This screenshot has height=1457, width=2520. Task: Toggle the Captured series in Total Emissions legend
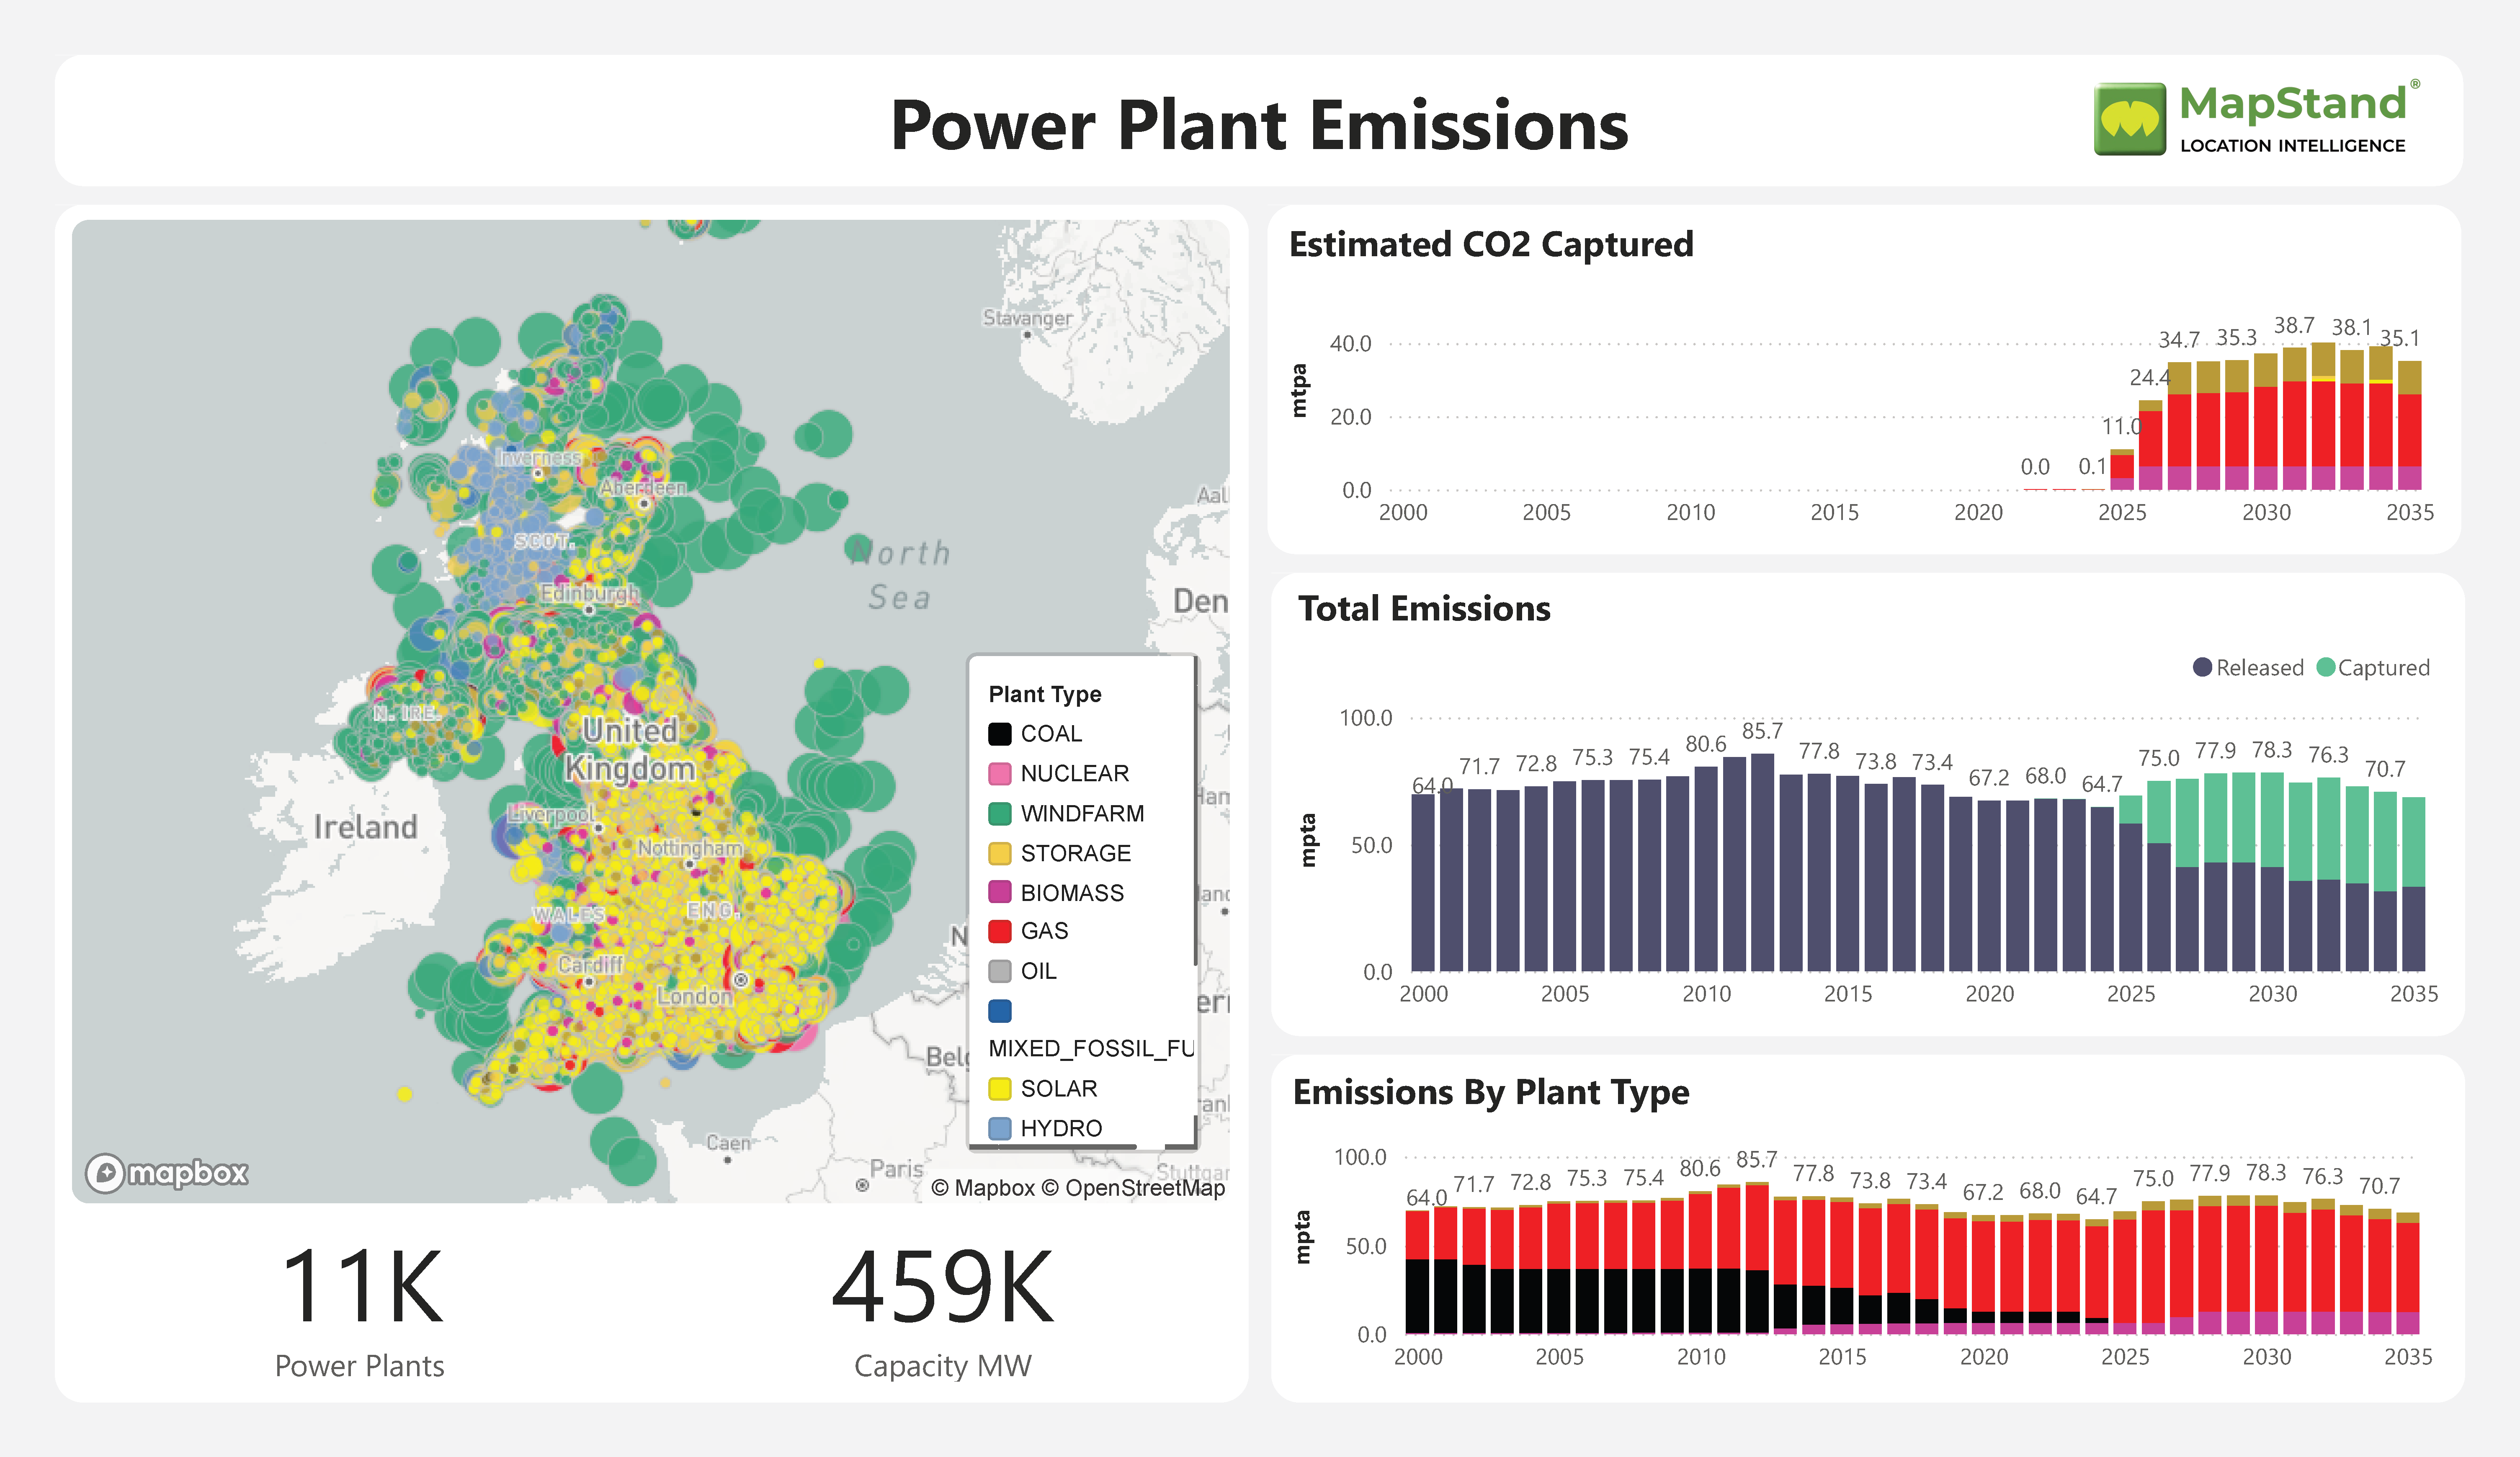[2373, 667]
